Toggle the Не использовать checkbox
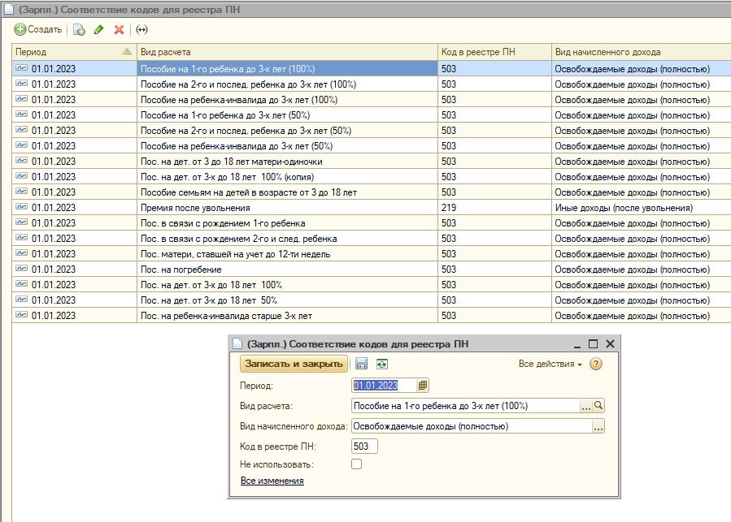 (x=356, y=464)
